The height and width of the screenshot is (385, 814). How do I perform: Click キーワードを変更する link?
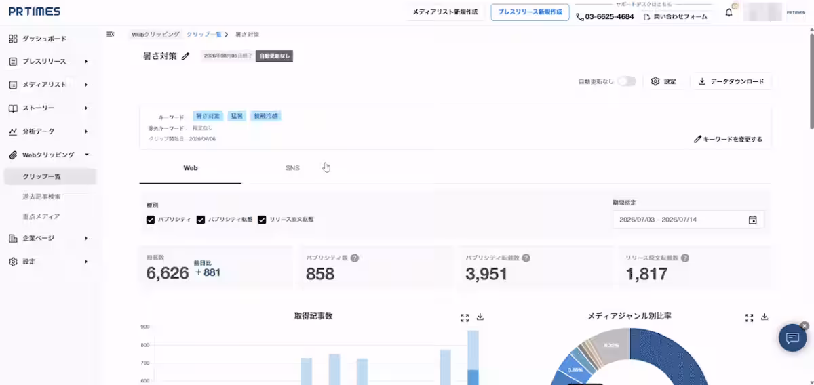[729, 139]
